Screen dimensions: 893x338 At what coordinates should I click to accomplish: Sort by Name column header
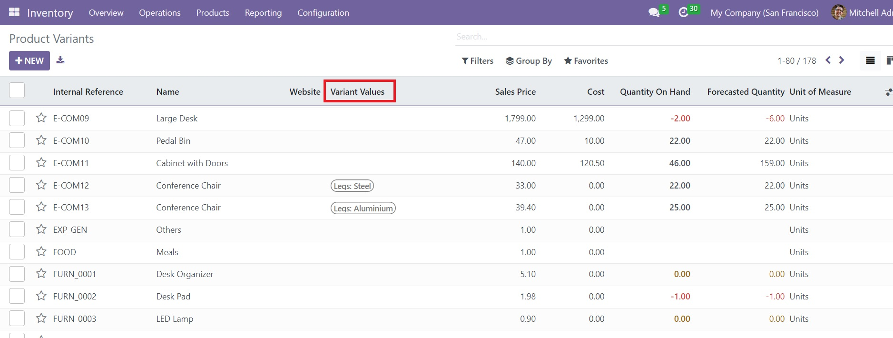point(168,92)
